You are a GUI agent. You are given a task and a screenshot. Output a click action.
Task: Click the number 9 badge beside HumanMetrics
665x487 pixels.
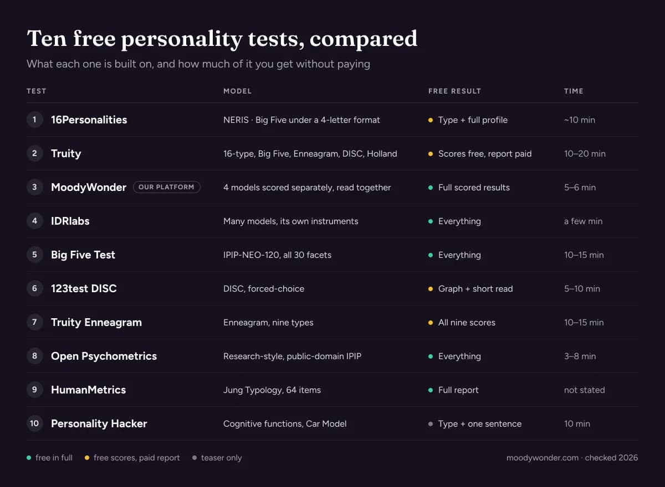[34, 390]
